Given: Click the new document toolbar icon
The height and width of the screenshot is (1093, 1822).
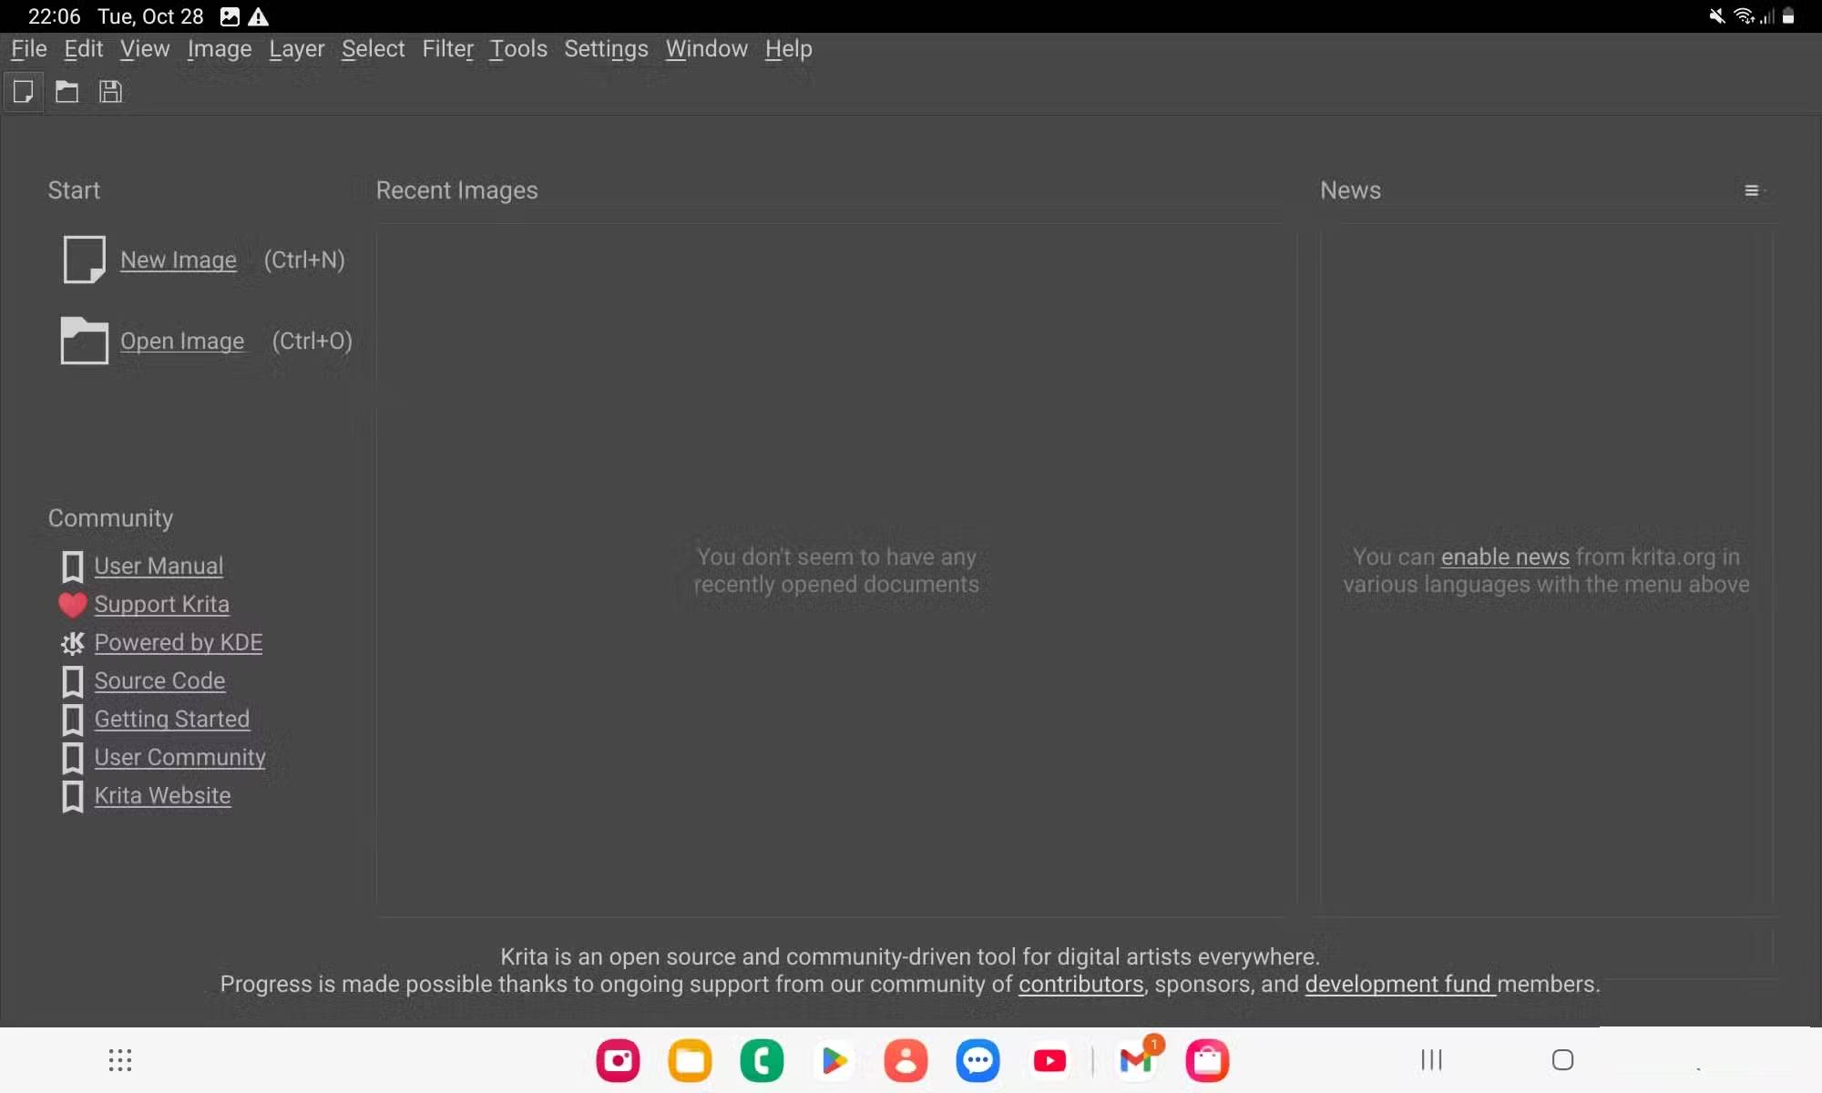Looking at the screenshot, I should 24,92.
